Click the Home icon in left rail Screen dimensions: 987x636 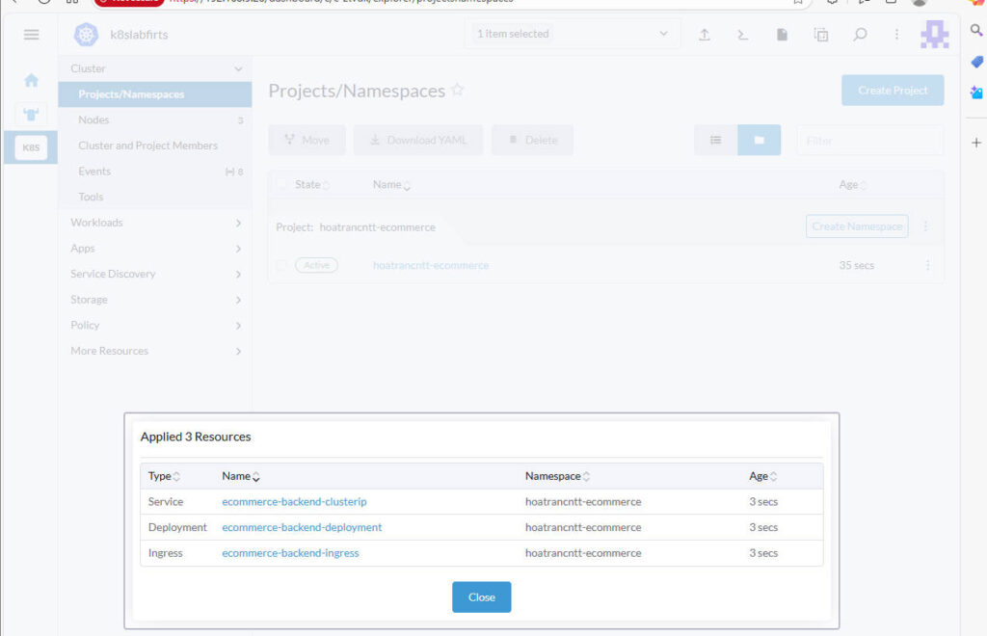click(31, 81)
